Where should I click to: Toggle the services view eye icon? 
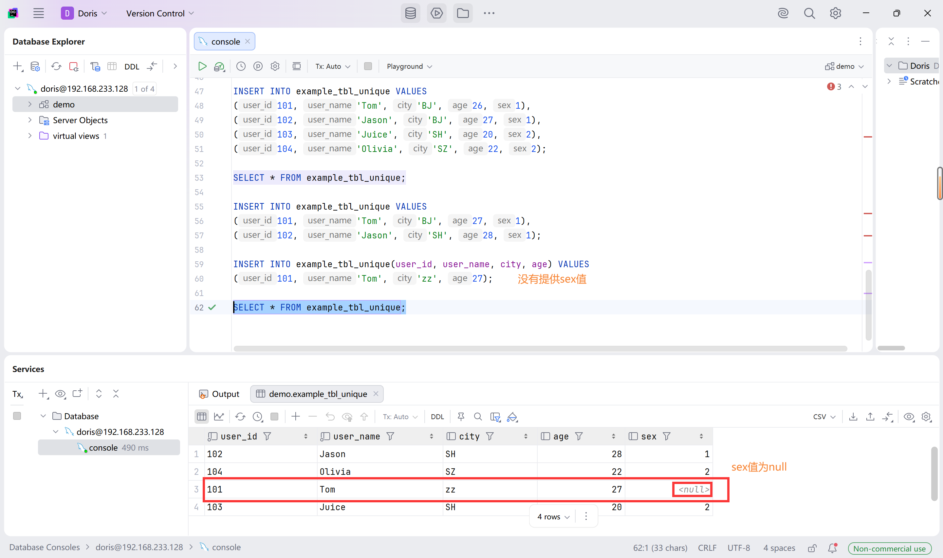click(60, 394)
